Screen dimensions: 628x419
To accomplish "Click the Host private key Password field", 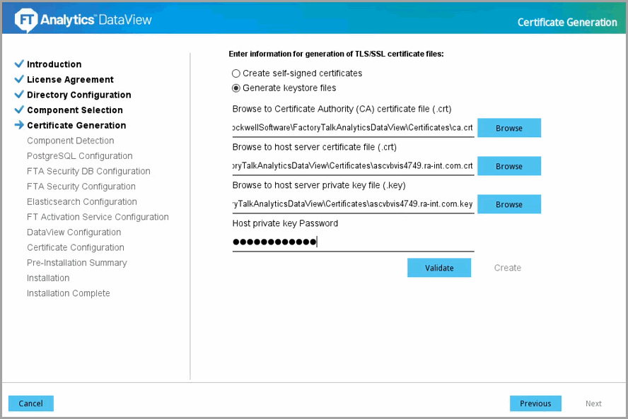I will click(353, 242).
